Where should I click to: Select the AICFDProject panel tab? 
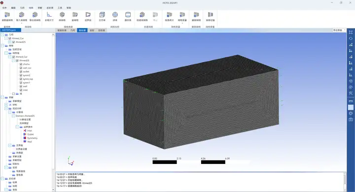pyautogui.click(x=11, y=30)
